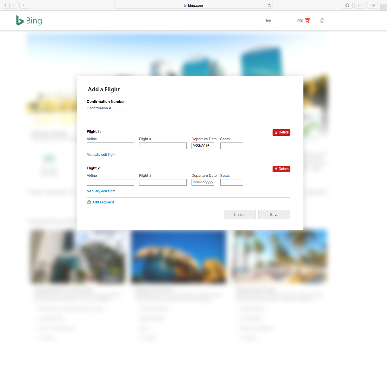
Task: Click the Flight 2 Seats field
Action: 232,182
